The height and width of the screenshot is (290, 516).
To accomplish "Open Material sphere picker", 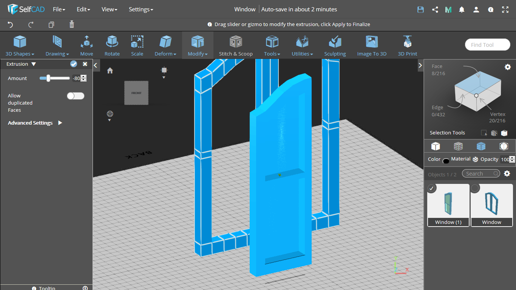I will tap(475, 159).
